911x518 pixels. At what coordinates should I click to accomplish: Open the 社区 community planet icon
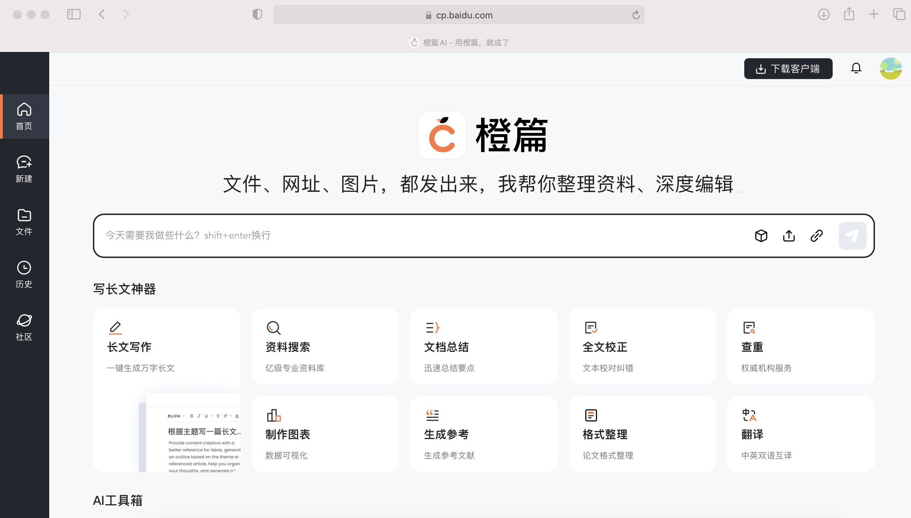click(24, 321)
